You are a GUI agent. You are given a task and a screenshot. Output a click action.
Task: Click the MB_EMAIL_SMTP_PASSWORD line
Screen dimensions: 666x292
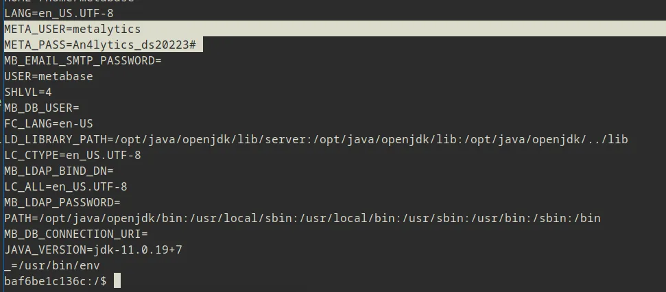[x=82, y=60]
